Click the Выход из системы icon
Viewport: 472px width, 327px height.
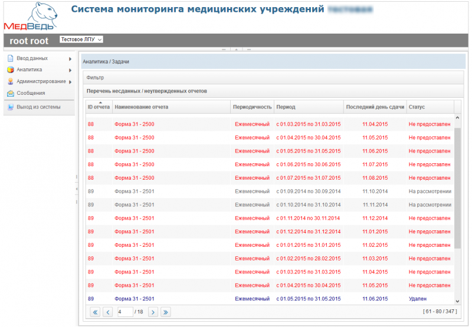pos(11,107)
